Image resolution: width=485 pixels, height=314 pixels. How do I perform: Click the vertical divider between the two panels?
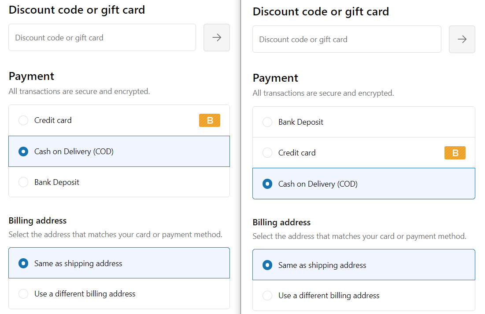tap(241, 157)
